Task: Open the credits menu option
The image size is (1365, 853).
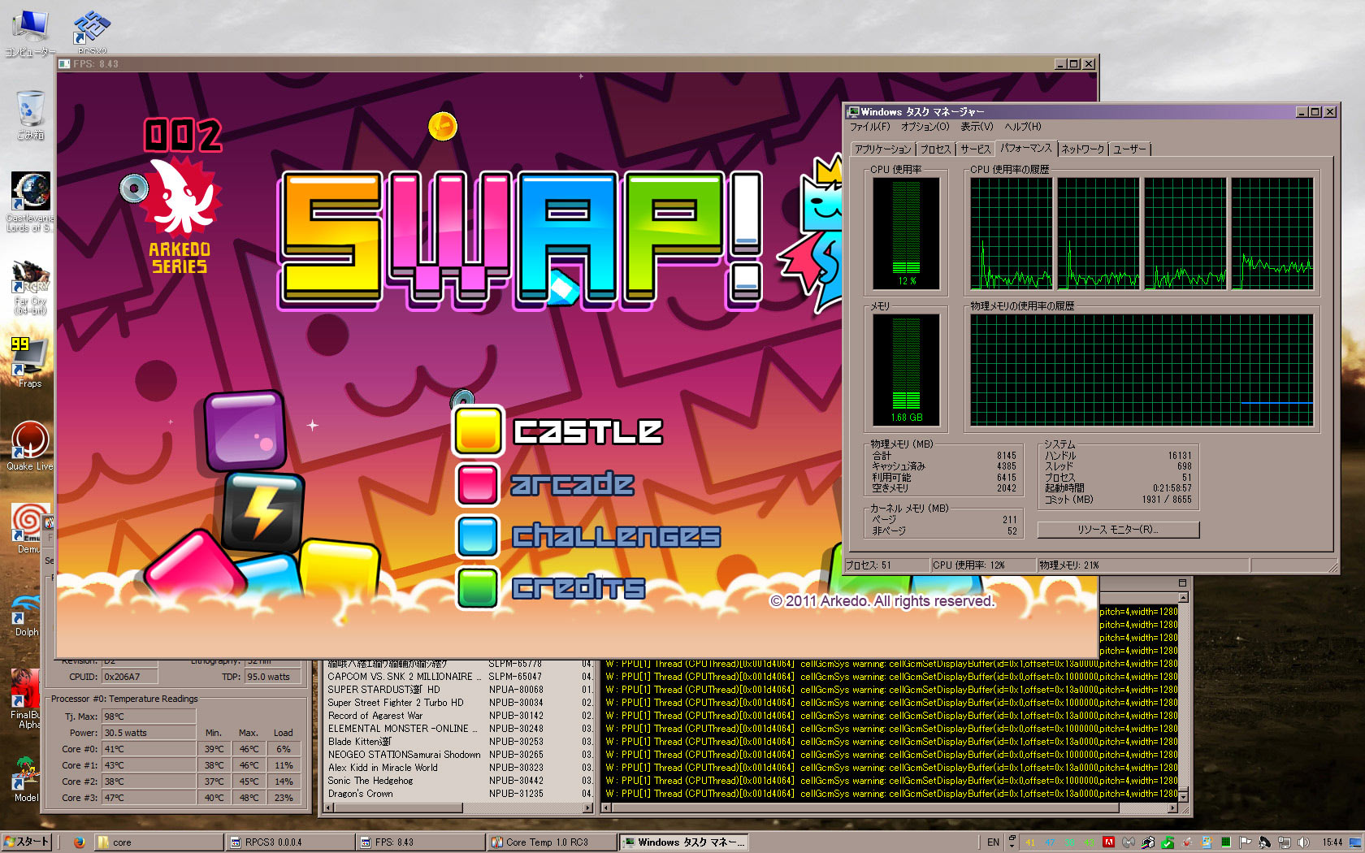Action: tap(578, 588)
